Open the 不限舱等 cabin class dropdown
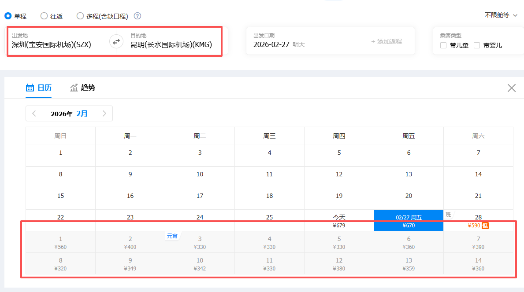This screenshot has width=524, height=292. (501, 15)
